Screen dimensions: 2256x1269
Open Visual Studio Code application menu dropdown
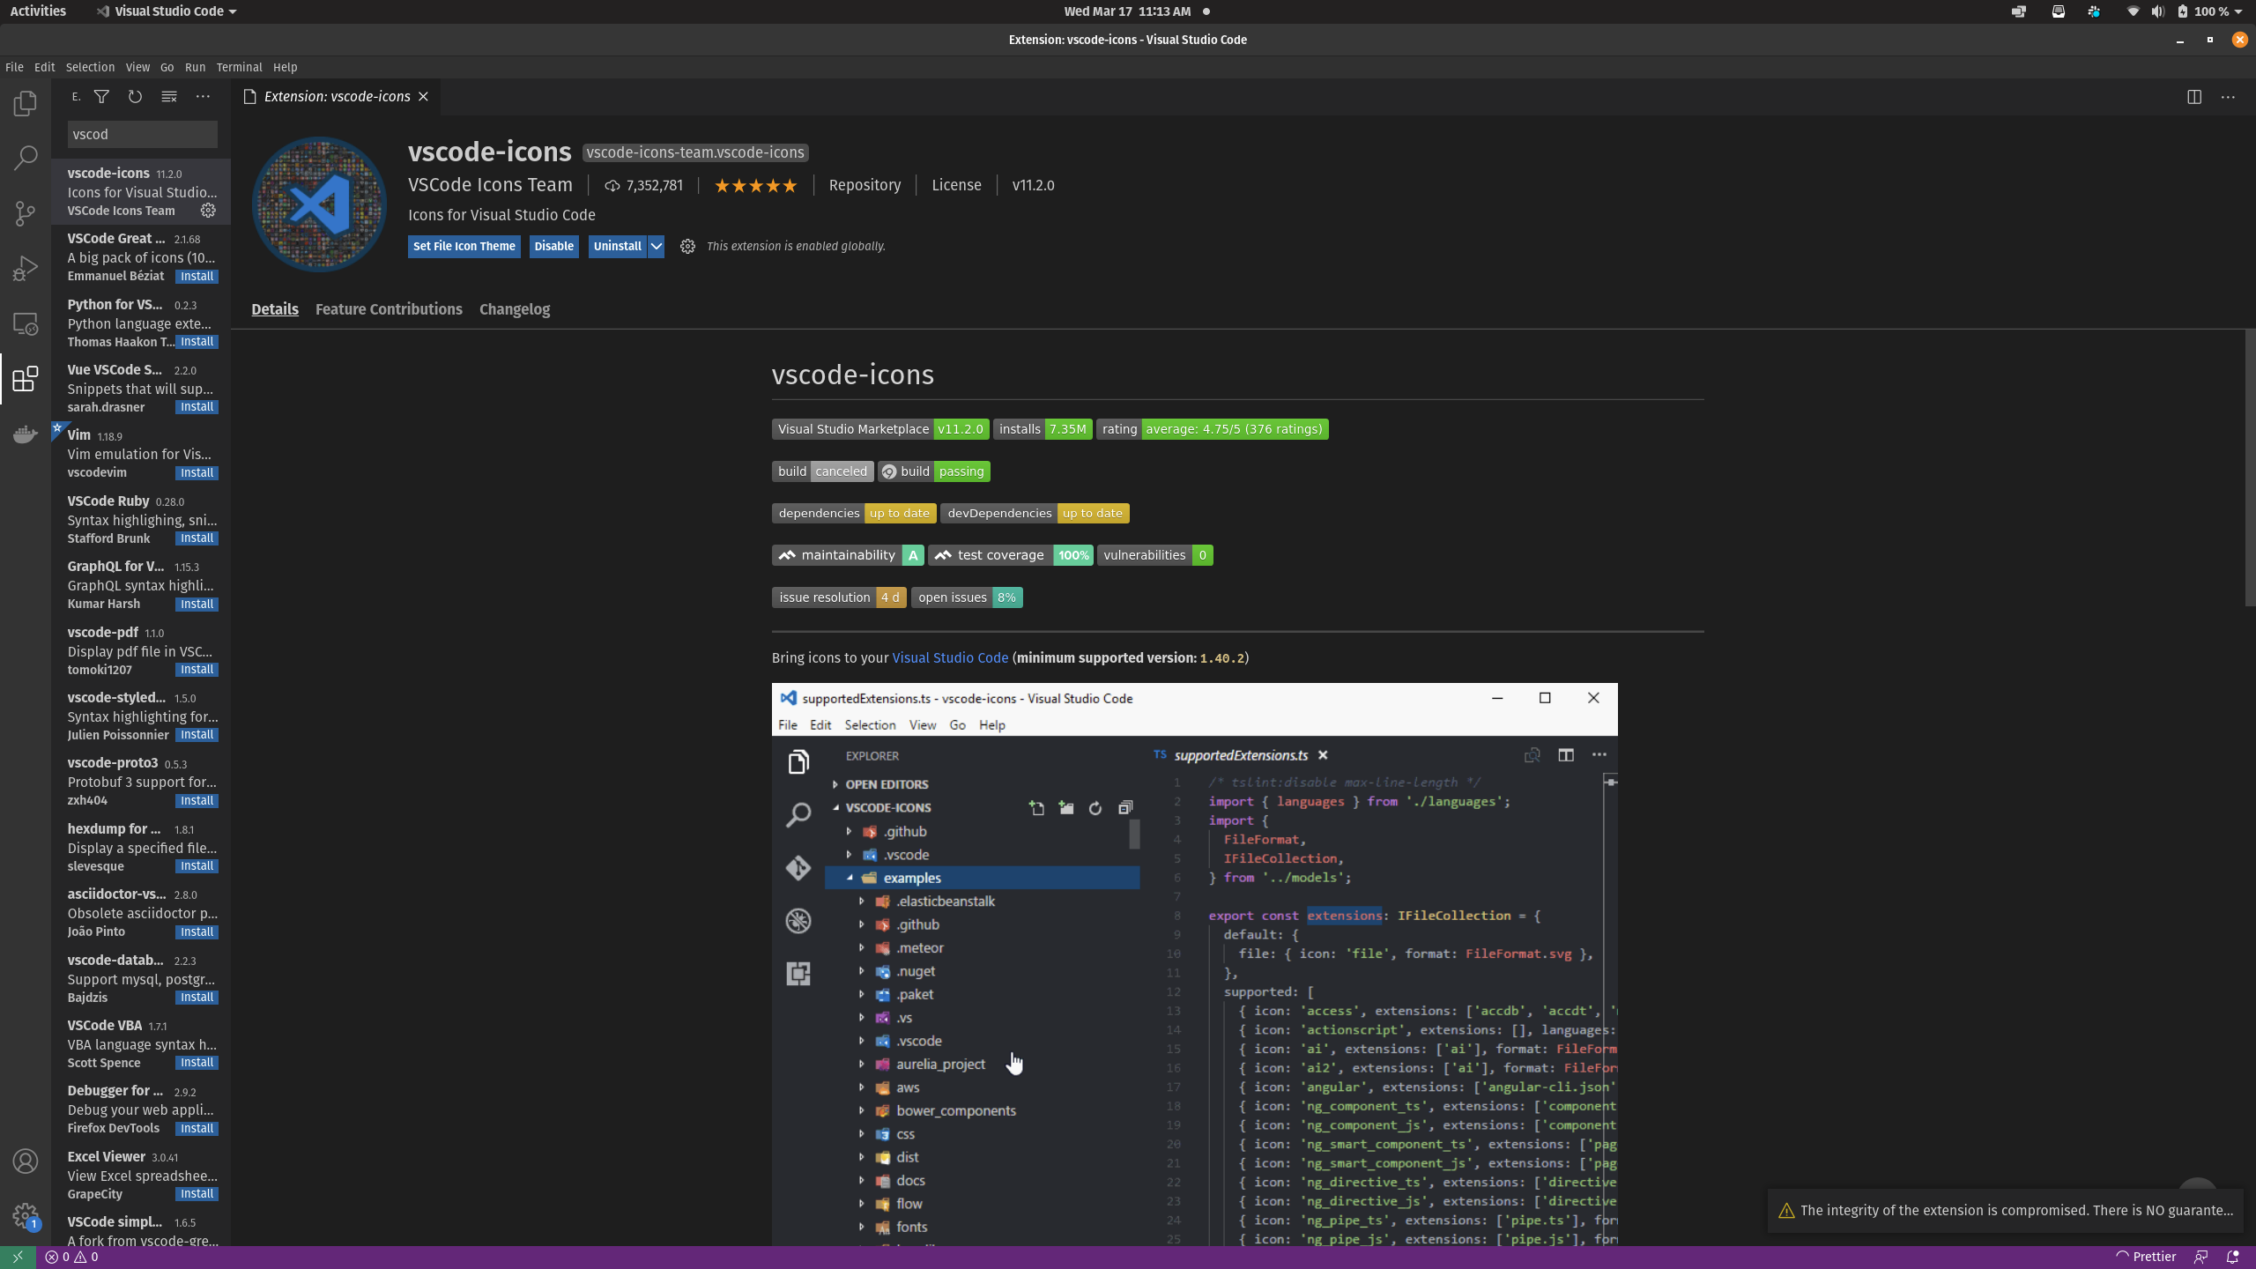[x=167, y=11]
